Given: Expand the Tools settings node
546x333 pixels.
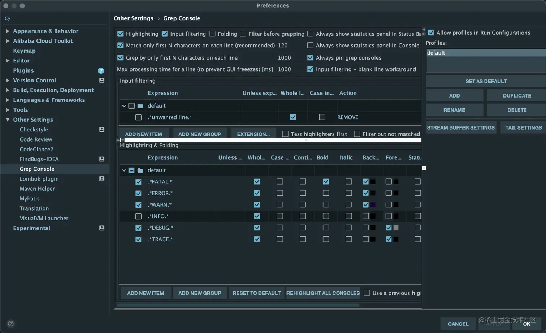Looking at the screenshot, I should pyautogui.click(x=8, y=110).
